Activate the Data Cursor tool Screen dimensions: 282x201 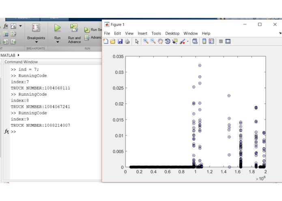[174, 42]
